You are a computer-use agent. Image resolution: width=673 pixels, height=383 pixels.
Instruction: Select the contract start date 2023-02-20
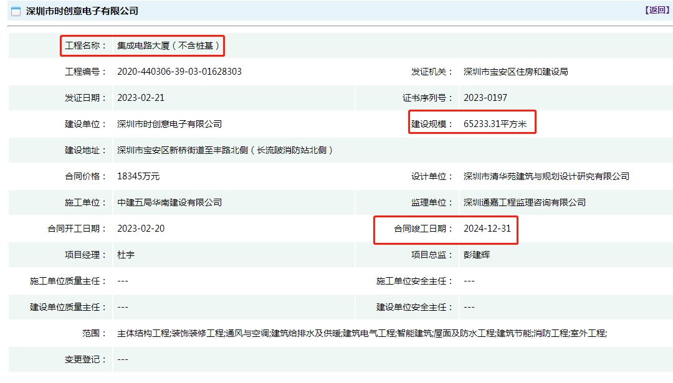(141, 229)
